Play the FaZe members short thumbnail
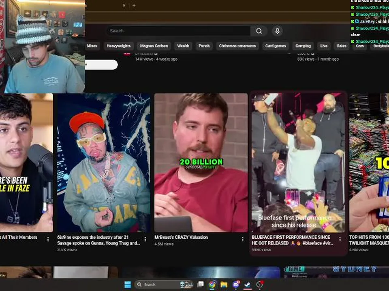389x291 pixels. tap(26, 162)
